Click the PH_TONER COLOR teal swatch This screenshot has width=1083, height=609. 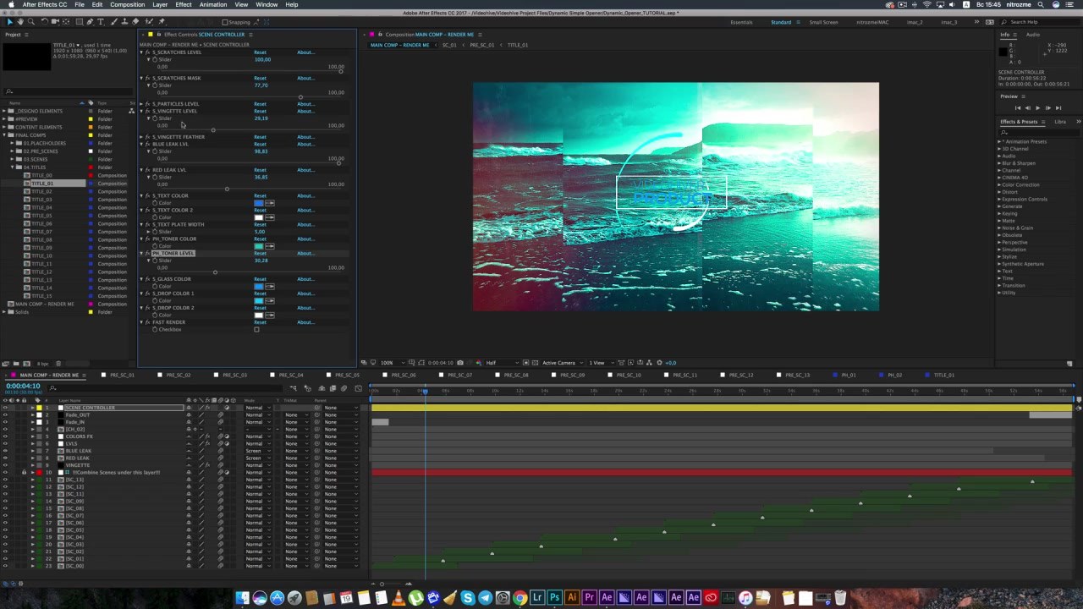click(258, 246)
